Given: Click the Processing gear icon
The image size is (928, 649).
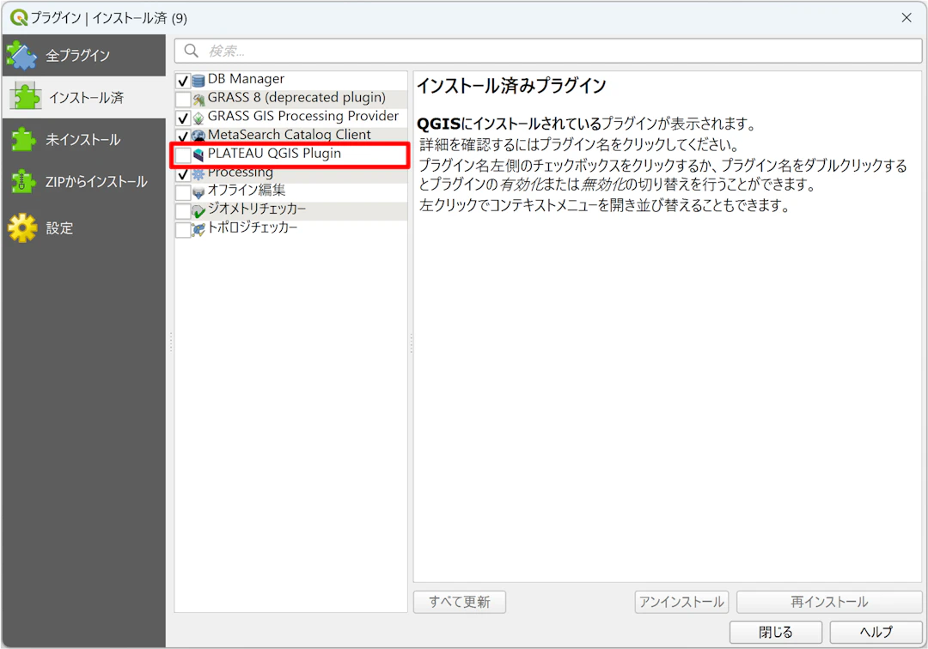Looking at the screenshot, I should point(198,173).
